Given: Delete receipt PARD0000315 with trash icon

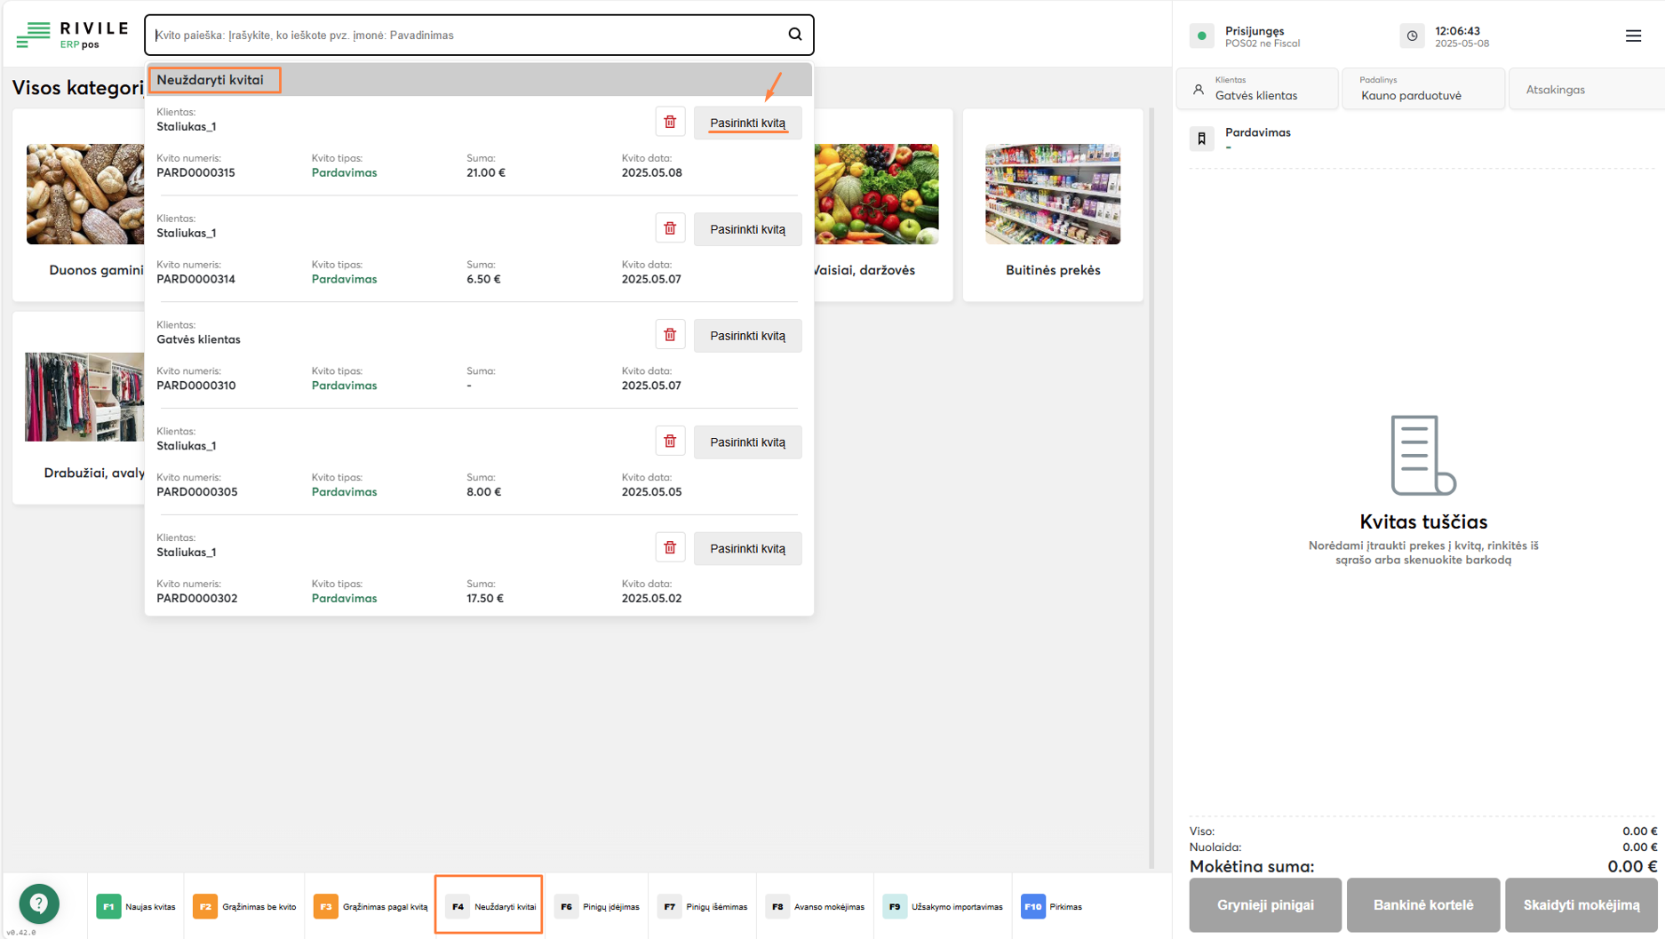Looking at the screenshot, I should (x=670, y=122).
